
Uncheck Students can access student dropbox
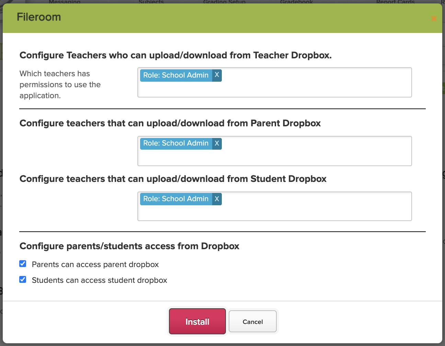23,279
